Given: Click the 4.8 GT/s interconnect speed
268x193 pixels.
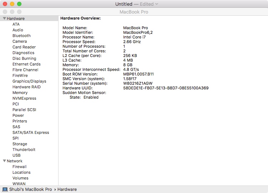Looking at the screenshot, I should pyautogui.click(x=131, y=69).
